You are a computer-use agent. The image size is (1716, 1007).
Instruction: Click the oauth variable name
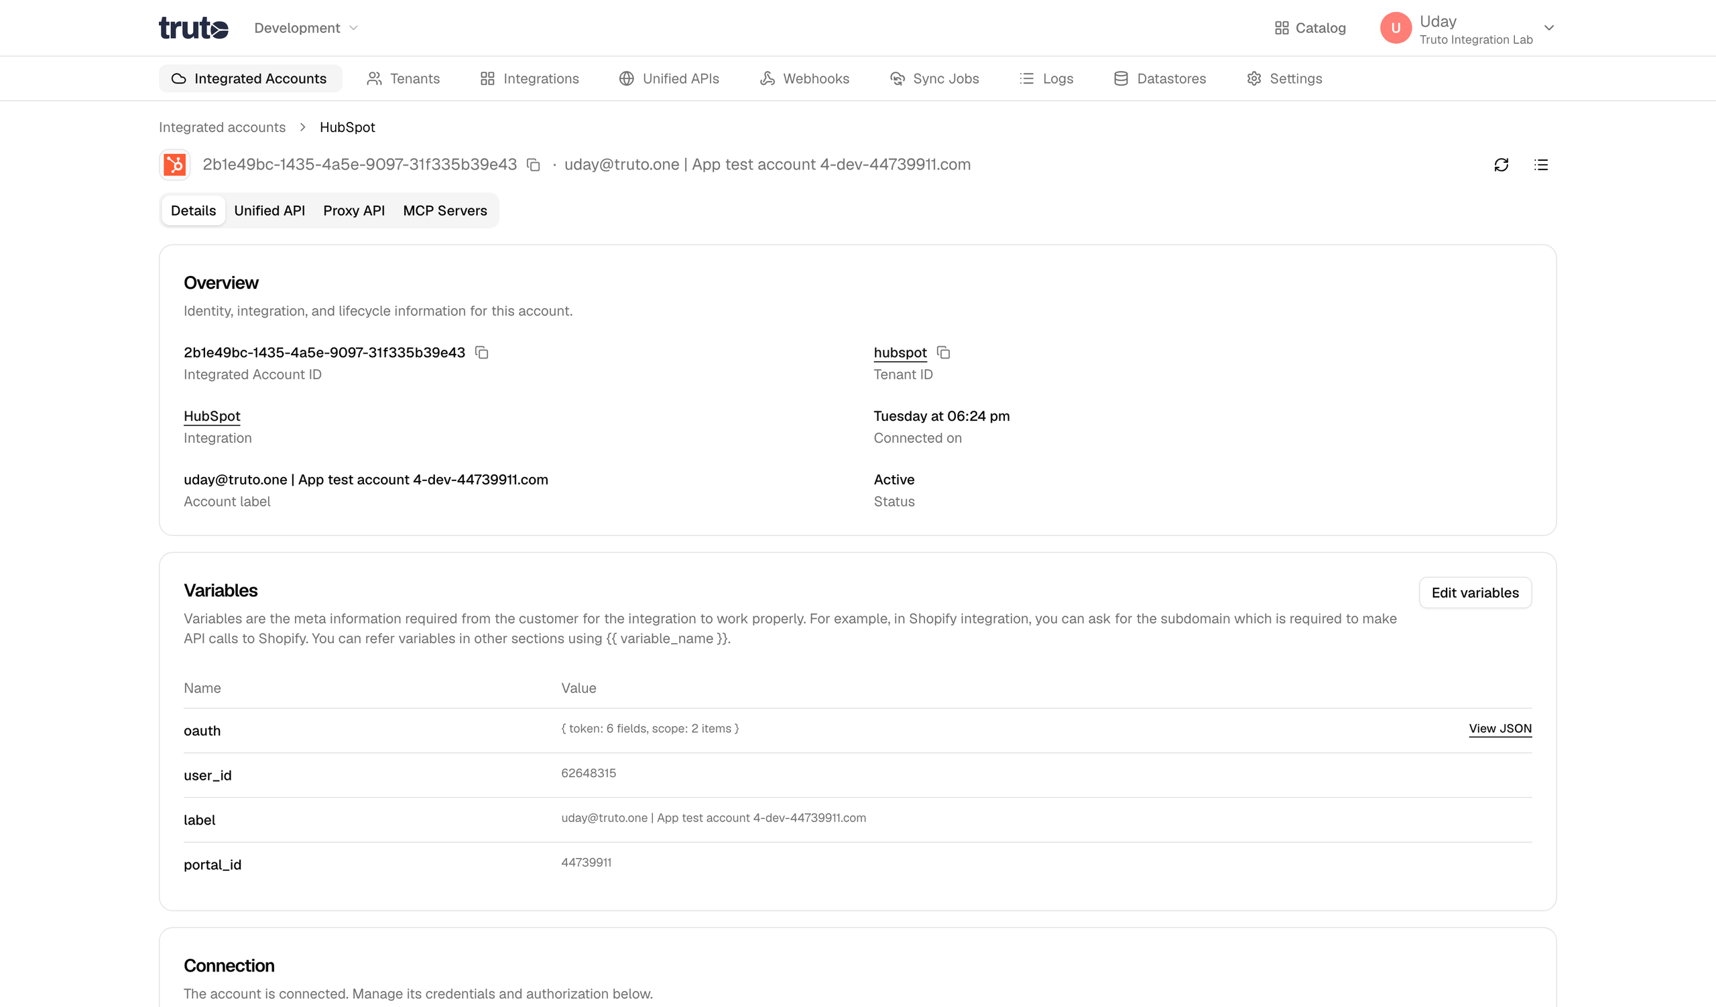(x=202, y=731)
